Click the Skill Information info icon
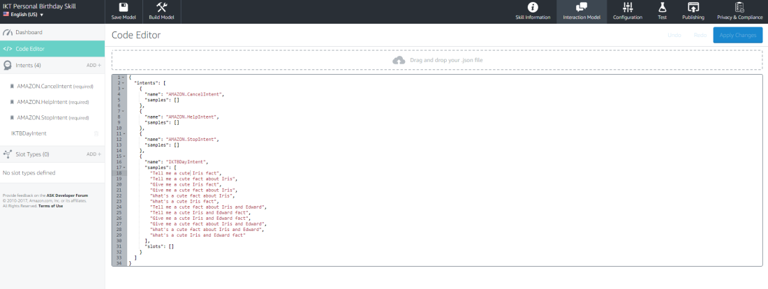The width and height of the screenshot is (768, 289). (533, 8)
